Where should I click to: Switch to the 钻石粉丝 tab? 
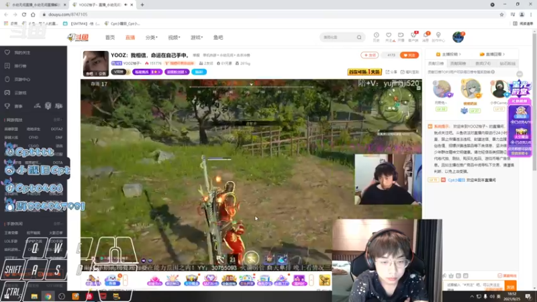[x=507, y=64]
